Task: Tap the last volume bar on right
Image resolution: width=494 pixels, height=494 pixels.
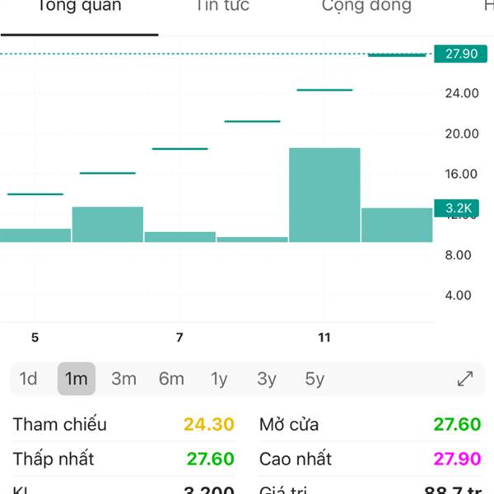Action: point(397,225)
